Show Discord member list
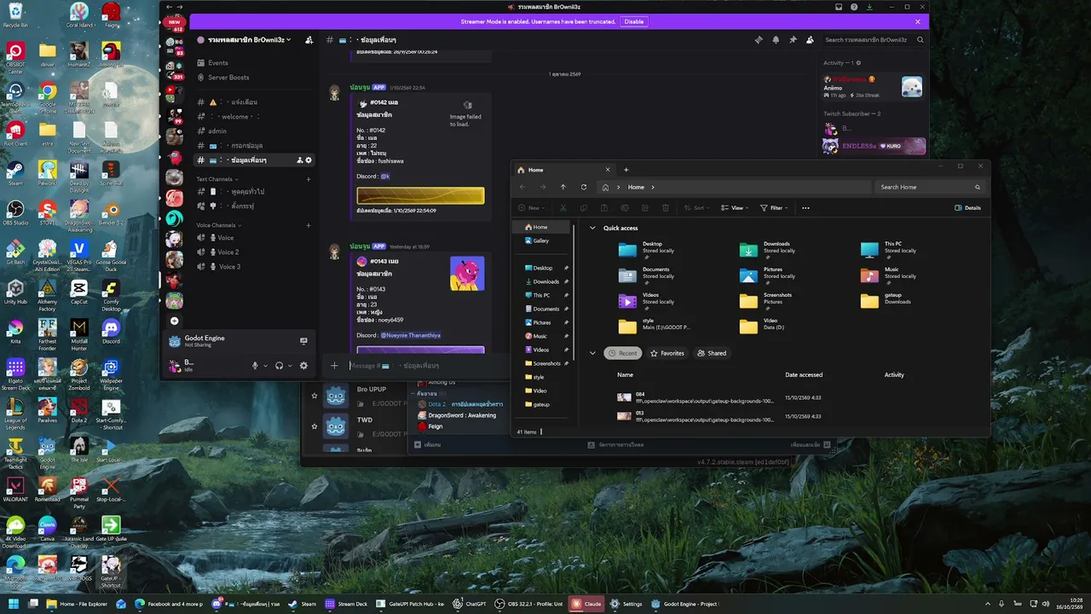The width and height of the screenshot is (1091, 614). (810, 40)
